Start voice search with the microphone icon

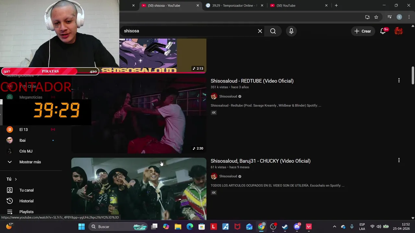pos(291,31)
